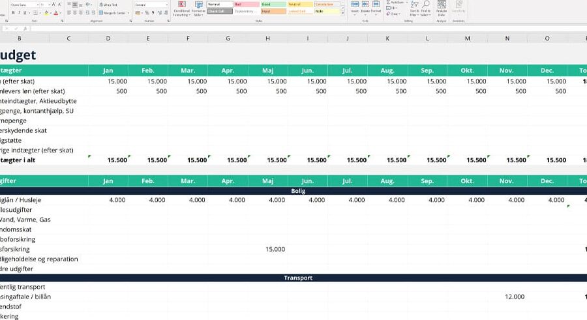Click the Analyze Data icon
Viewport: 587px width, 320px height.
442,8
